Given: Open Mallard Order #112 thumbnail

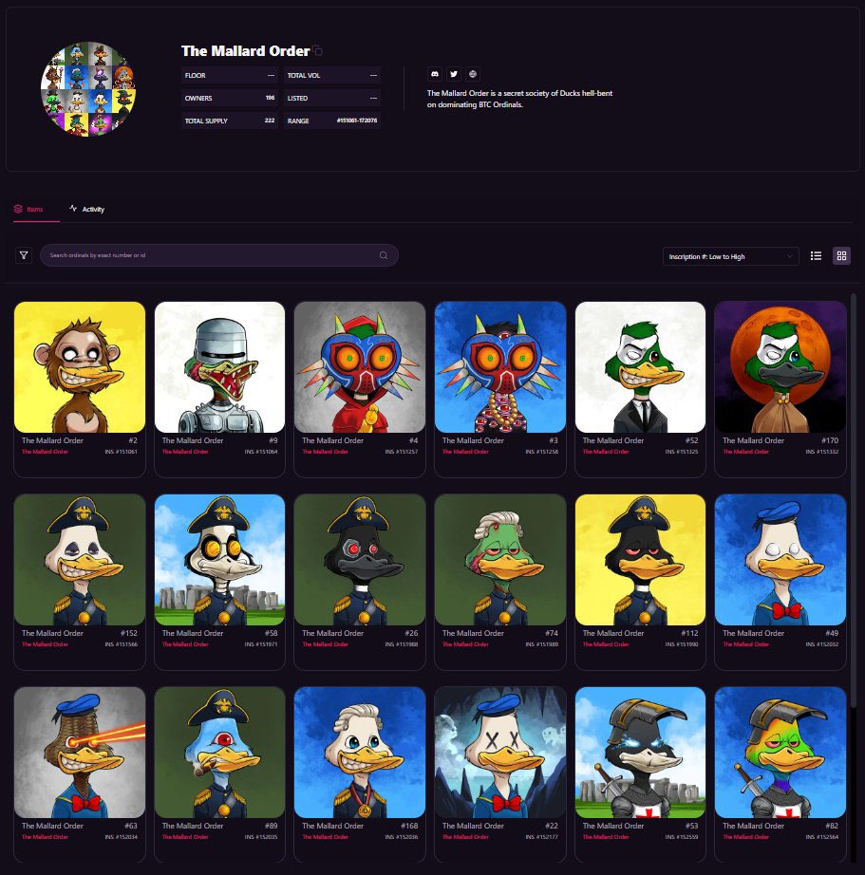Looking at the screenshot, I should (x=641, y=560).
